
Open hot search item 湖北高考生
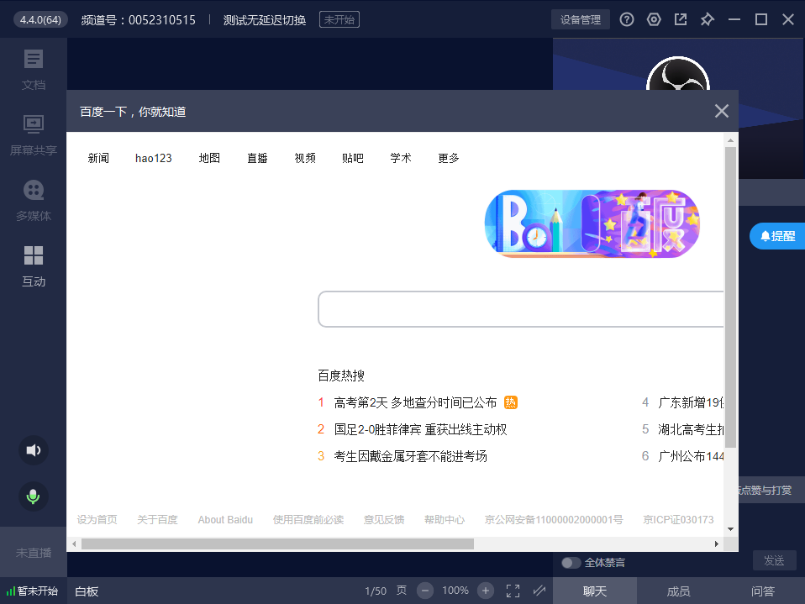(x=691, y=429)
